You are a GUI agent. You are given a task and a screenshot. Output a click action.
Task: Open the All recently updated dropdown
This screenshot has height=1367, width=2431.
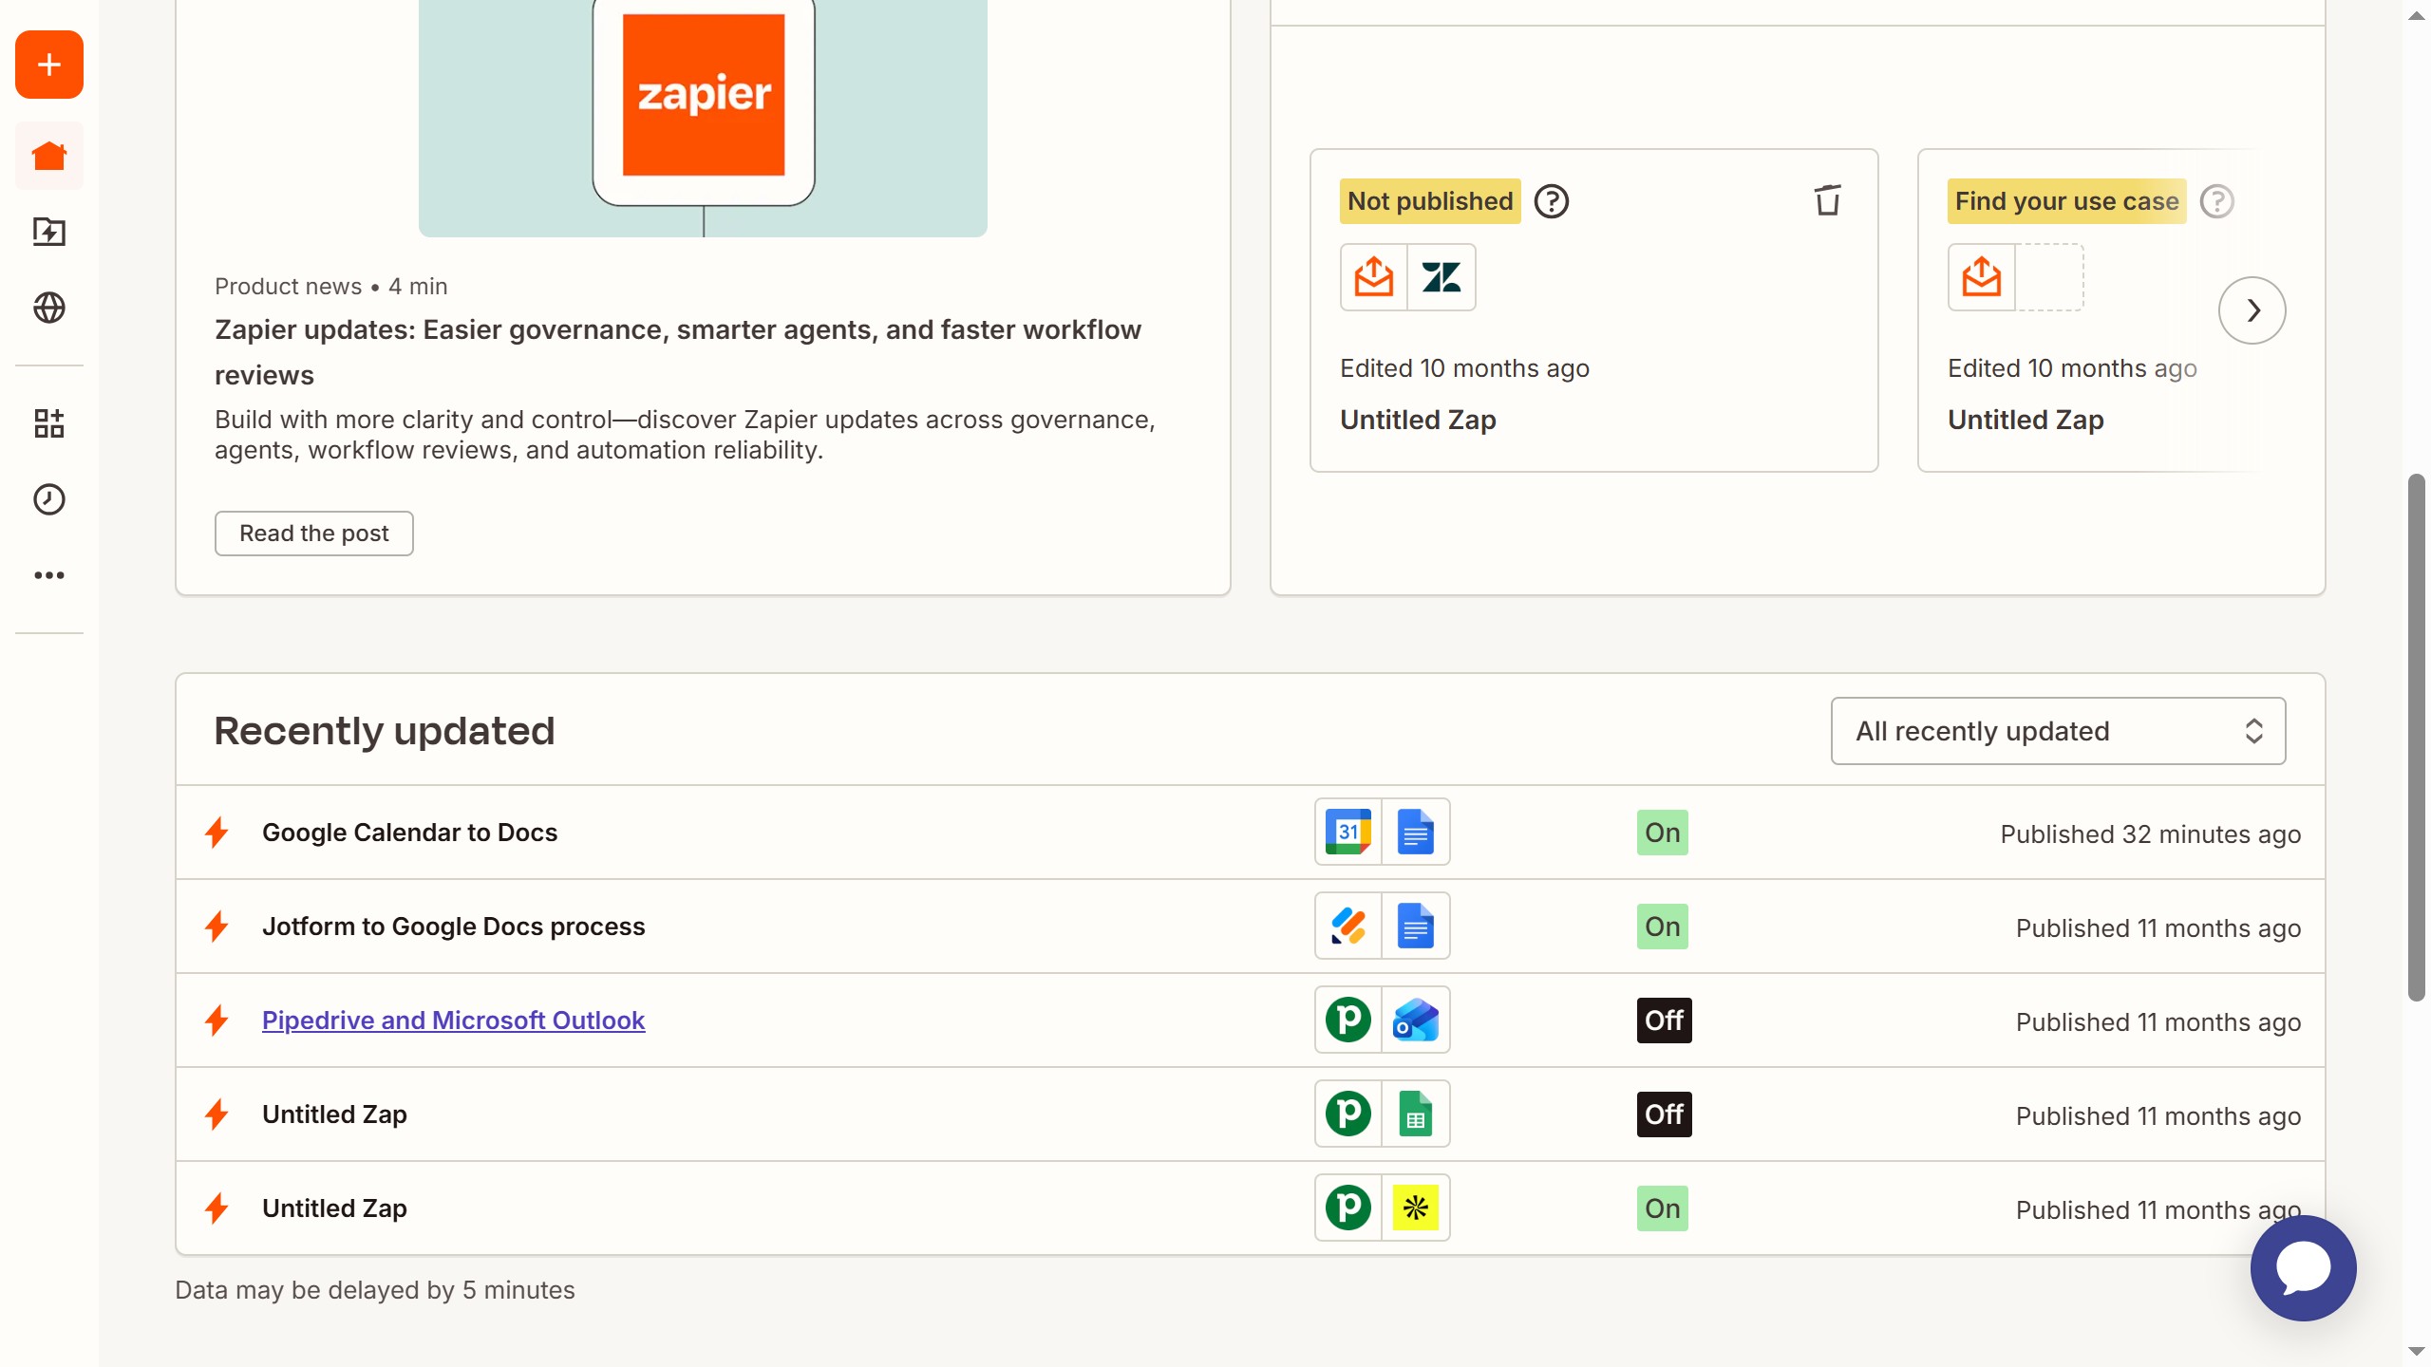2058,731
